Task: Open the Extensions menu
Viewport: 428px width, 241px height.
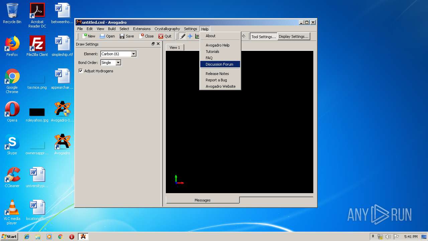Action: 142,29
